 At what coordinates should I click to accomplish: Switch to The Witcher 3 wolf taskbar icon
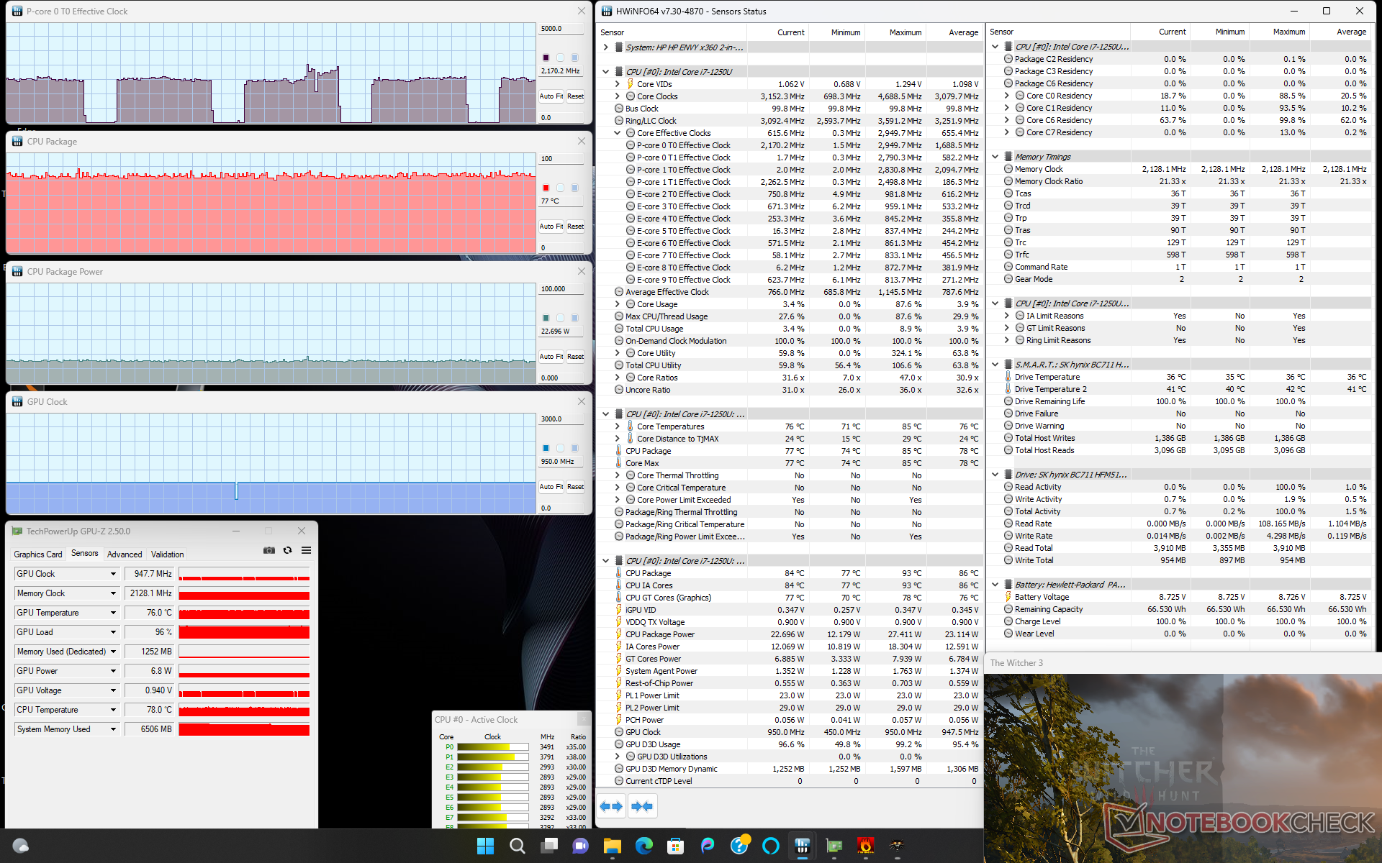(897, 846)
